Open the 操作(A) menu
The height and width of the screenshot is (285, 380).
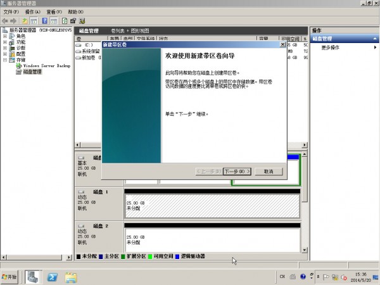pyautogui.click(x=33, y=12)
